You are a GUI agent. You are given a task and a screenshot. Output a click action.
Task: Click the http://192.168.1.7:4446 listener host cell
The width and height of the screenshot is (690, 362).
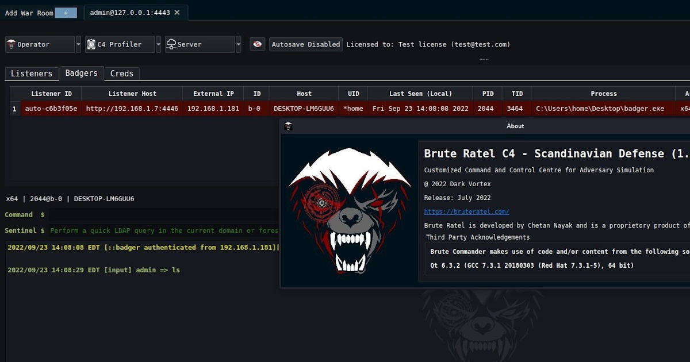coord(132,108)
